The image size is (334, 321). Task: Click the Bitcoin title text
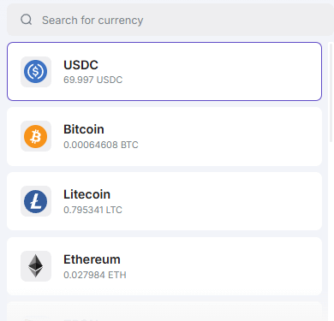(84, 129)
